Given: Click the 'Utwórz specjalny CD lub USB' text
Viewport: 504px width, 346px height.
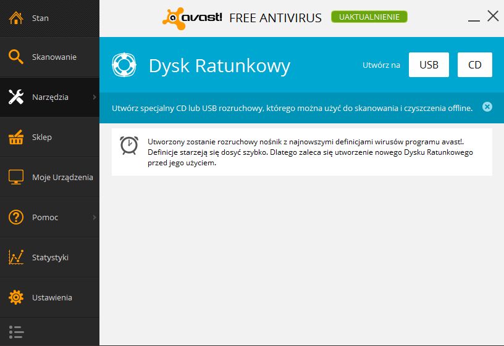Looking at the screenshot, I should pyautogui.click(x=292, y=108).
